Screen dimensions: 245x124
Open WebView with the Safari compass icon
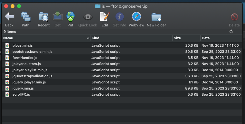click(137, 16)
